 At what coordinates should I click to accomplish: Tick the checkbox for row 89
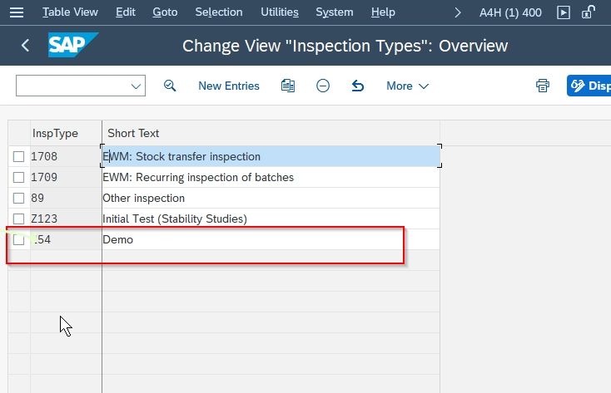18,198
